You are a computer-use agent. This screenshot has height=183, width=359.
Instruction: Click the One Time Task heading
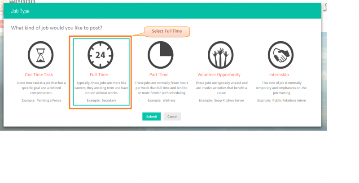click(39, 74)
